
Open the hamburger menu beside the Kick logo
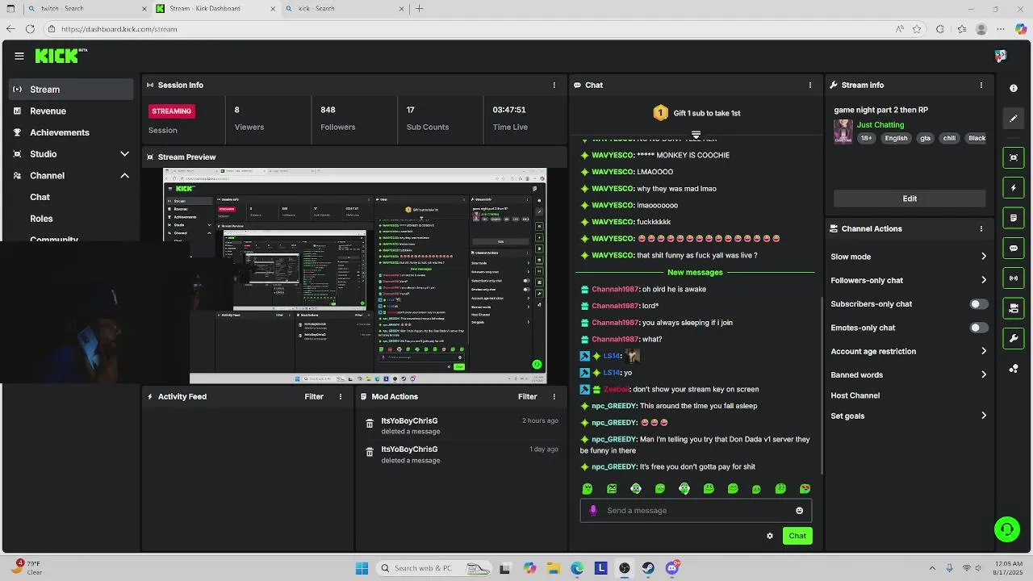pyautogui.click(x=19, y=56)
